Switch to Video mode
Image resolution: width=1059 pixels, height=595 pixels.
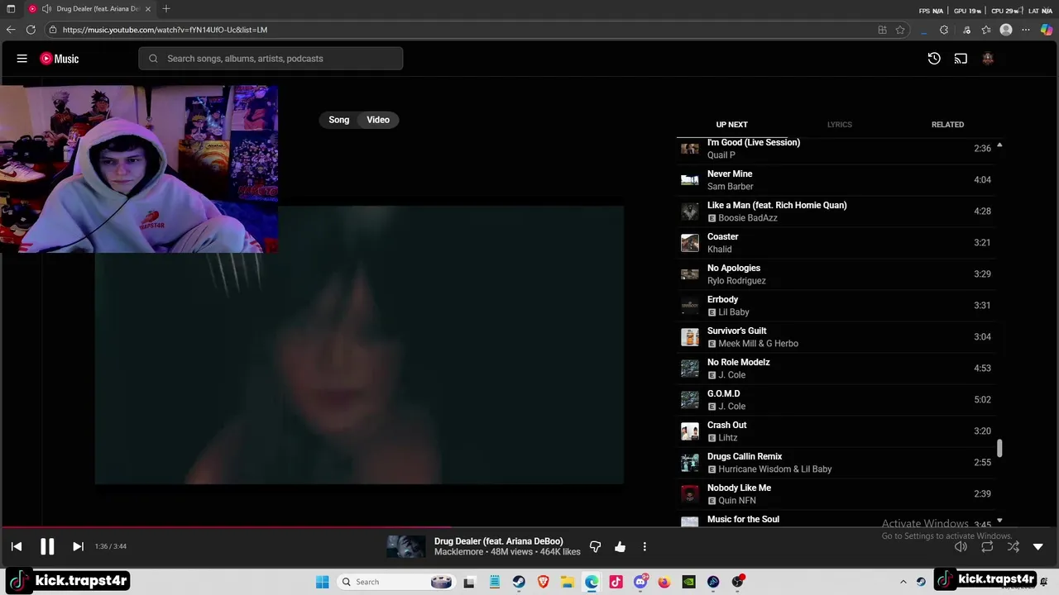tap(378, 120)
